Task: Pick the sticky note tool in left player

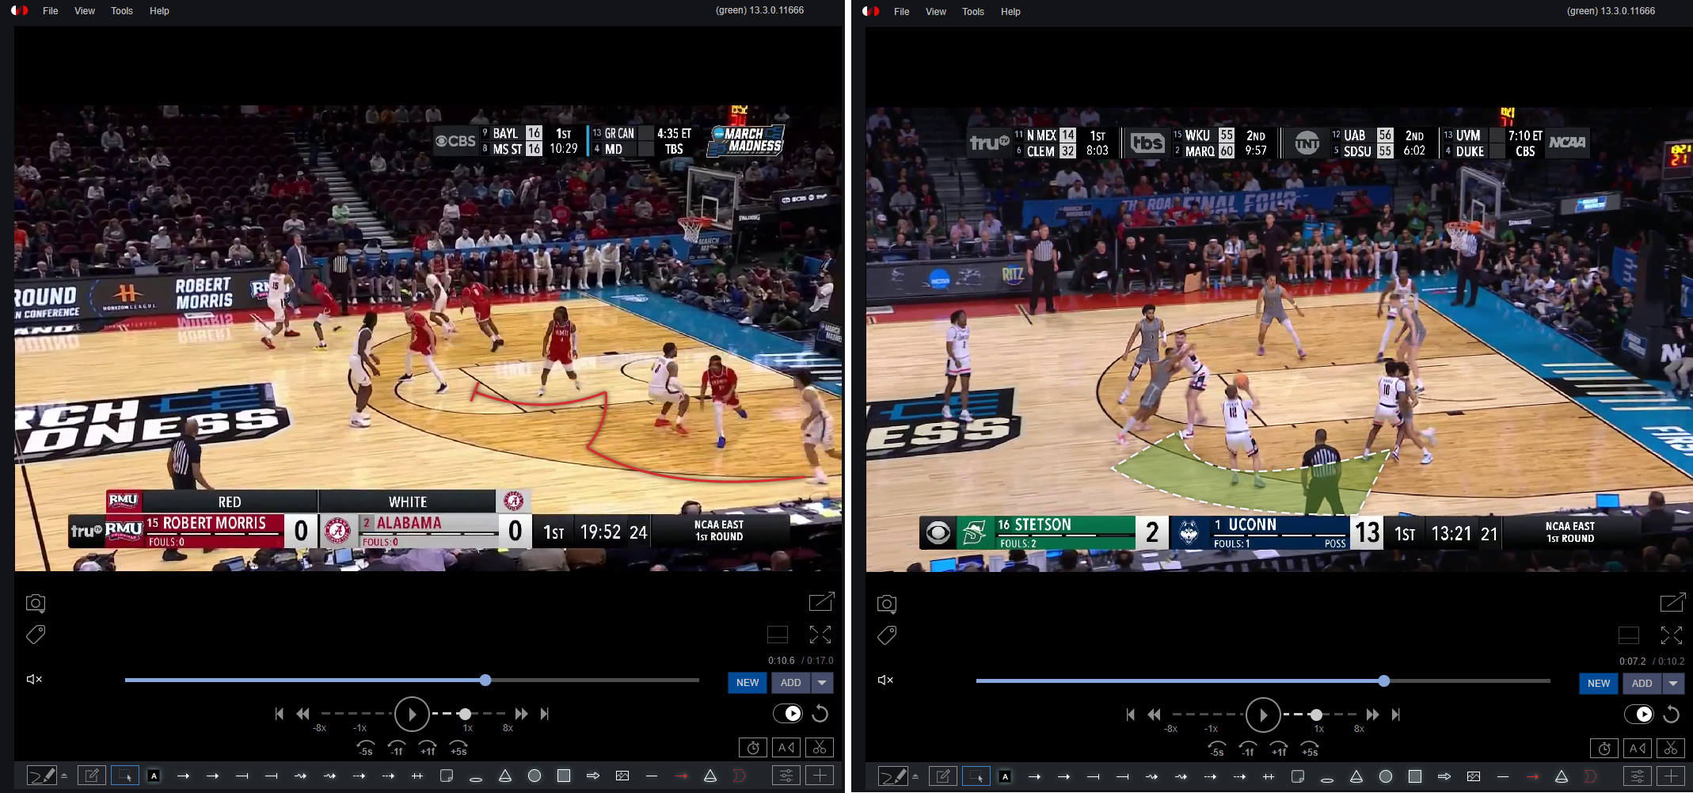Action: [x=447, y=776]
